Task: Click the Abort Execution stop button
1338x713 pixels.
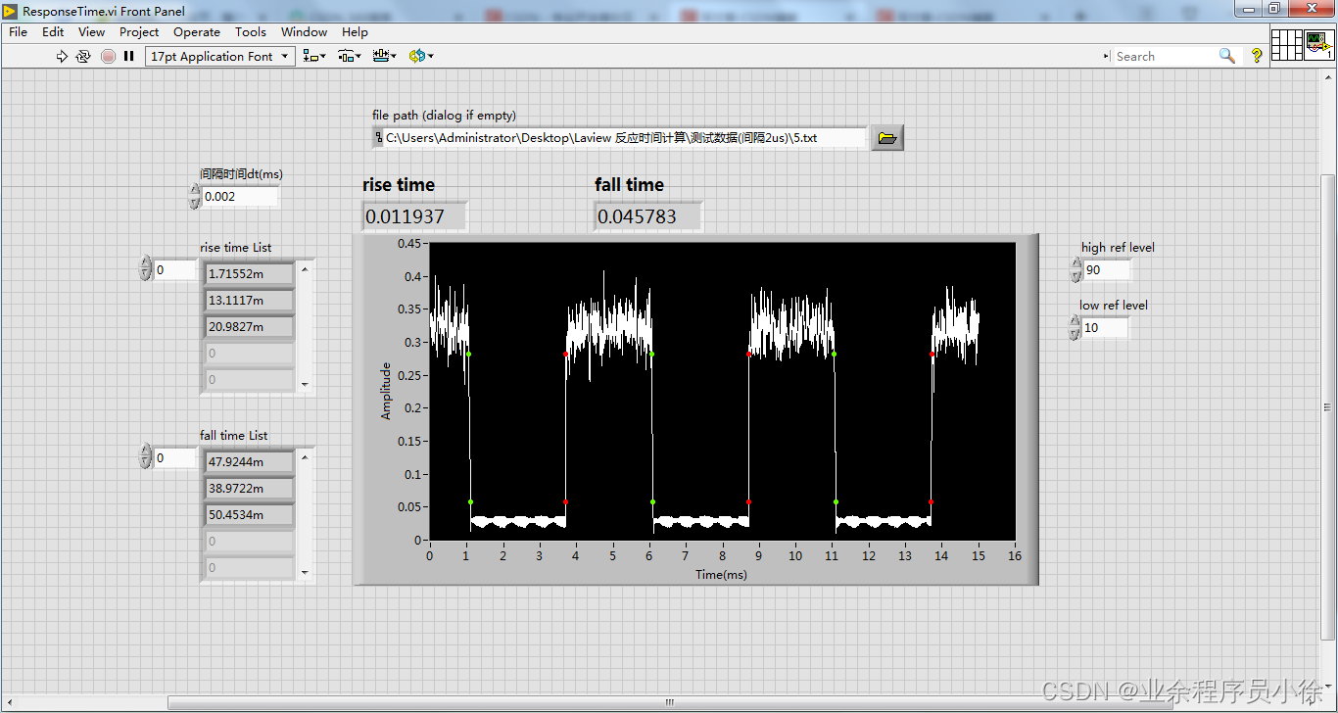Action: [x=108, y=56]
